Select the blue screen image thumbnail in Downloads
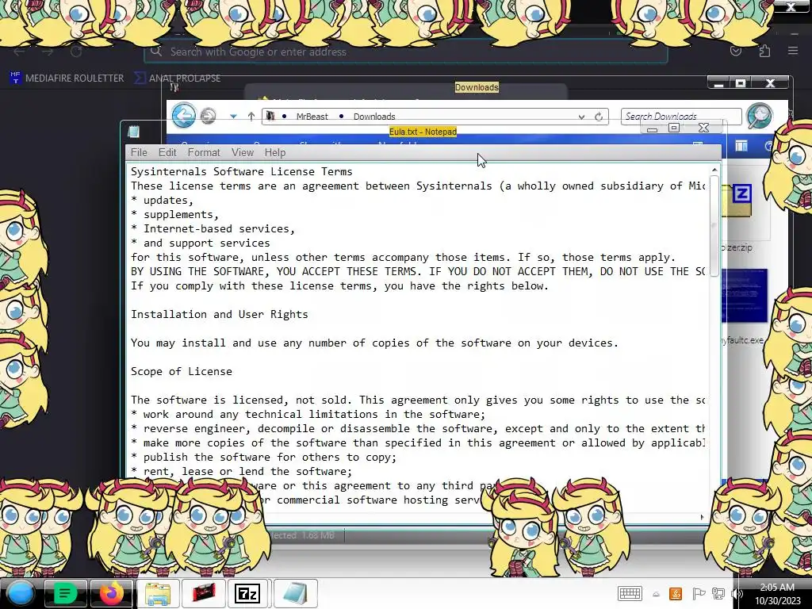 coord(744,295)
